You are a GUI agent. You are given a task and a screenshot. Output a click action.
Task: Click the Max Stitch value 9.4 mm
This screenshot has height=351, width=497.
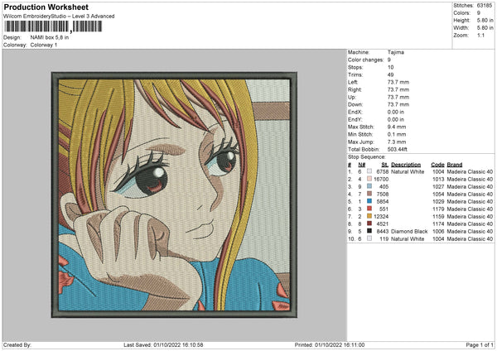(x=397, y=127)
